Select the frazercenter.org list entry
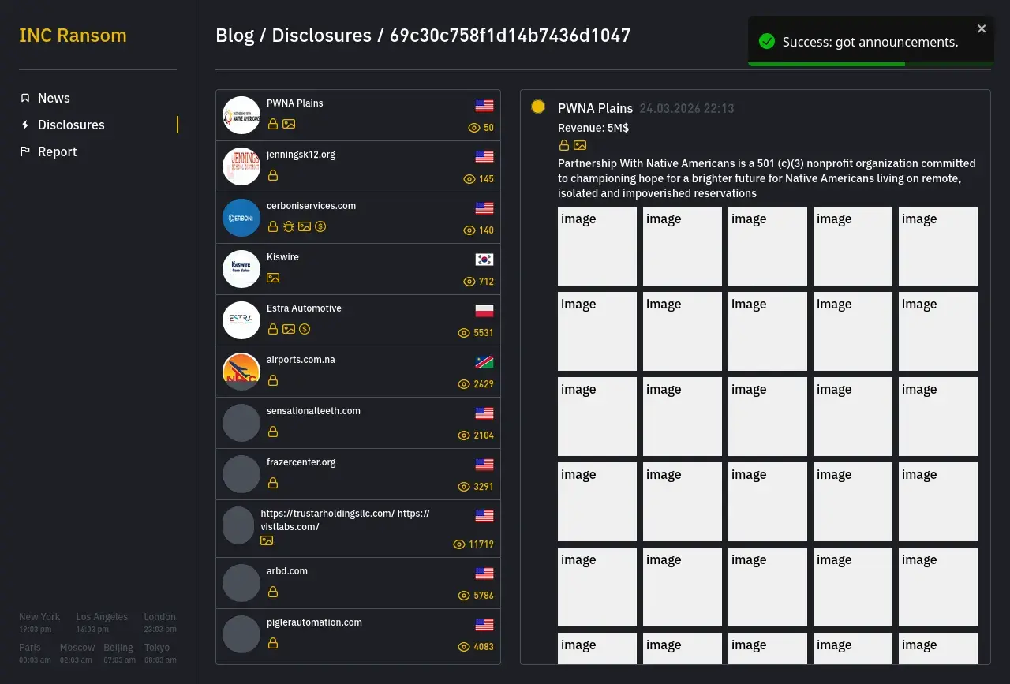 (301, 462)
